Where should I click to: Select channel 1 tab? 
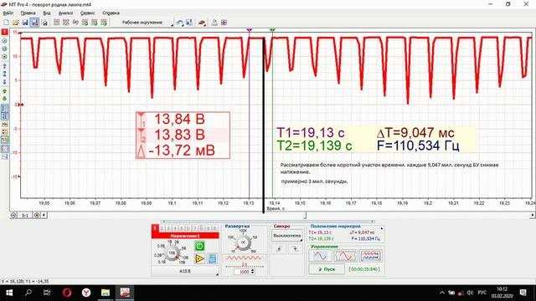tap(155, 228)
